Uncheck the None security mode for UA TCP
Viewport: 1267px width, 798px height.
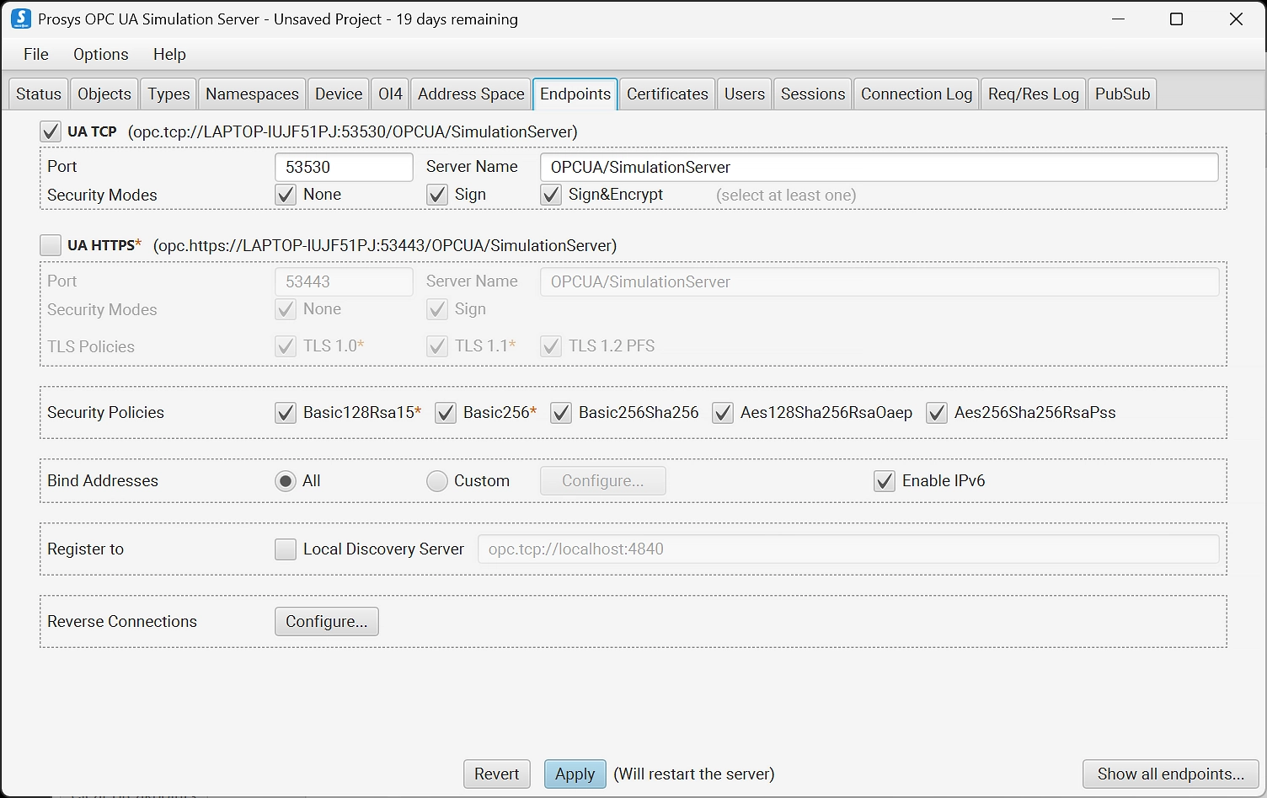(x=286, y=195)
